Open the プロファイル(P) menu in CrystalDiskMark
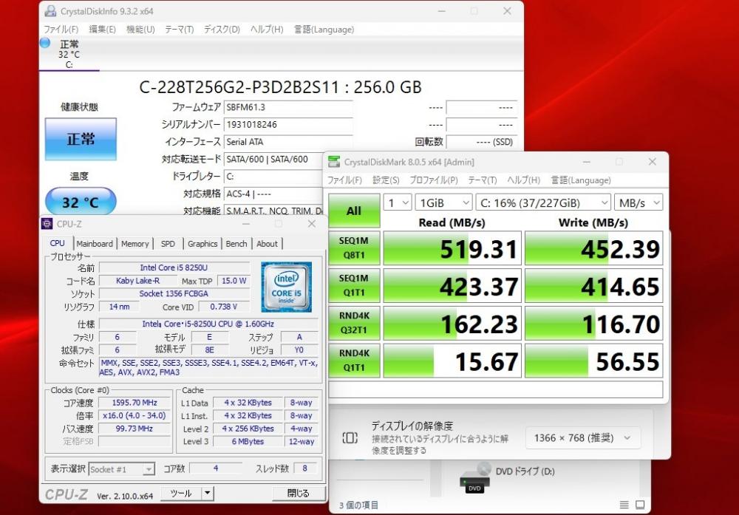The height and width of the screenshot is (515, 739). tap(434, 180)
